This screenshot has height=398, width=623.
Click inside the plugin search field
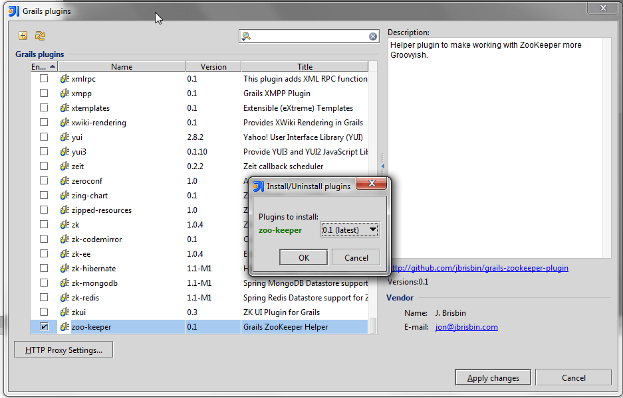coord(309,36)
